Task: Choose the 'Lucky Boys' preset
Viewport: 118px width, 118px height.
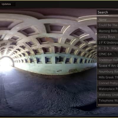Action: 108,37
